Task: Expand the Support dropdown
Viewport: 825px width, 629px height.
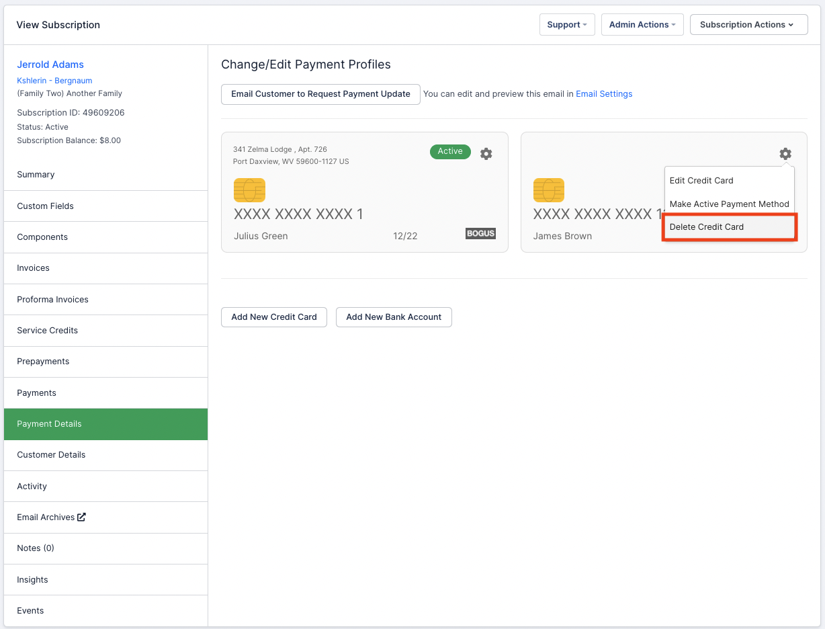Action: click(566, 25)
